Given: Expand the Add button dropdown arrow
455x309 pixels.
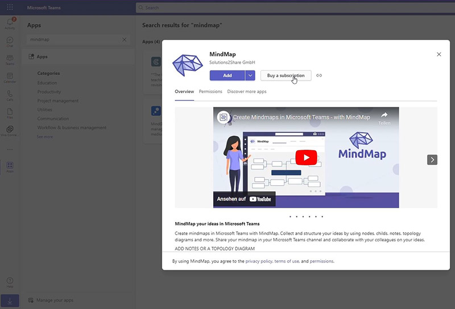Looking at the screenshot, I should click(250, 76).
